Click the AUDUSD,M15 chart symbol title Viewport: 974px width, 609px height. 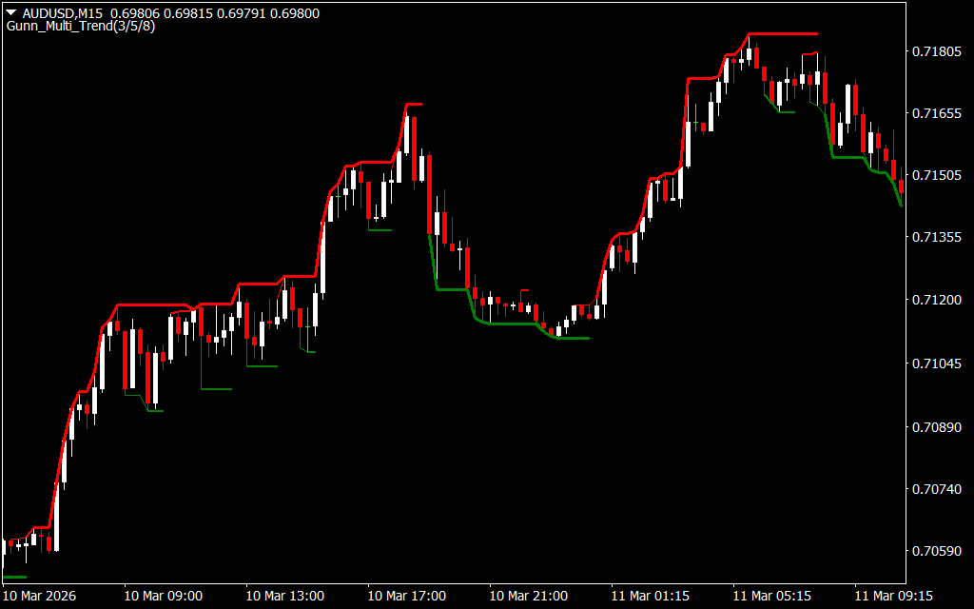(x=61, y=13)
